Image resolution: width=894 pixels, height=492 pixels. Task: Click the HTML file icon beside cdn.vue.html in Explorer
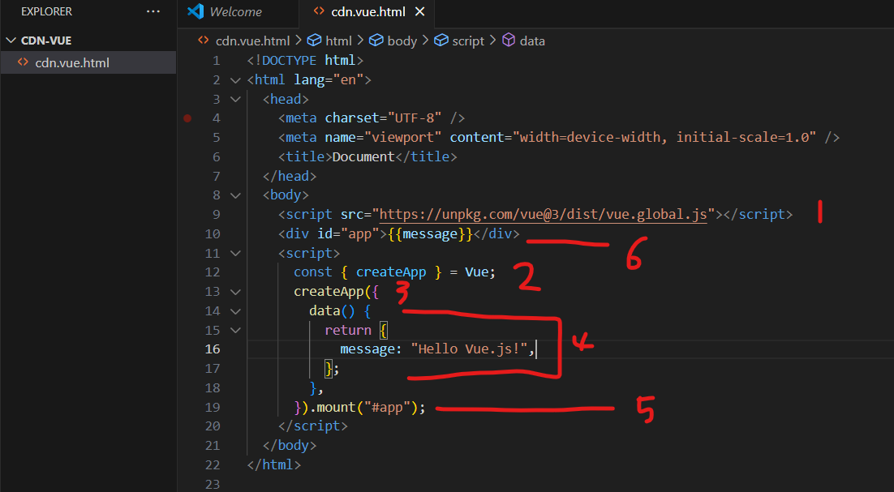pyautogui.click(x=23, y=62)
